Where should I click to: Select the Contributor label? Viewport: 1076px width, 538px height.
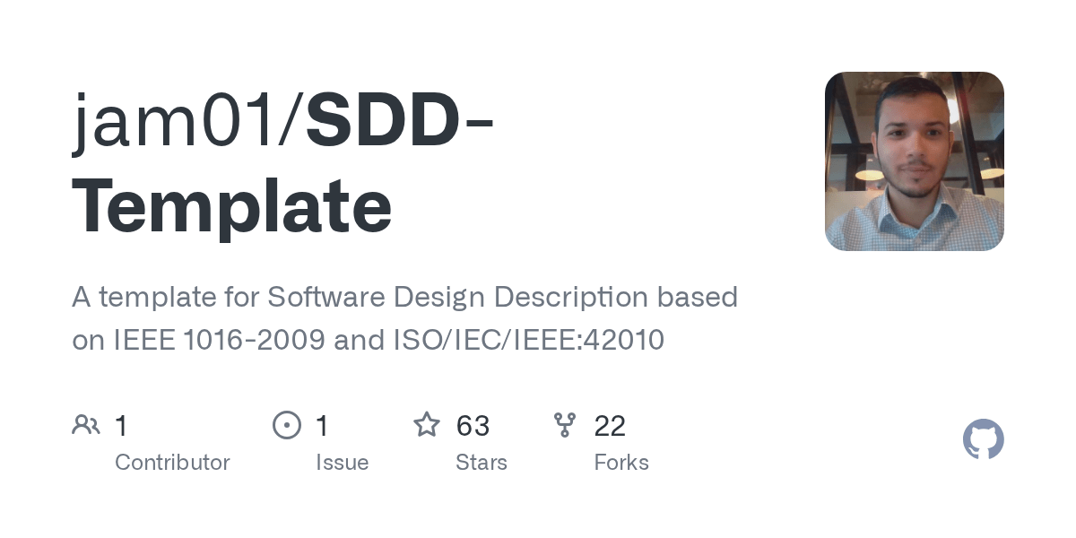pyautogui.click(x=172, y=463)
